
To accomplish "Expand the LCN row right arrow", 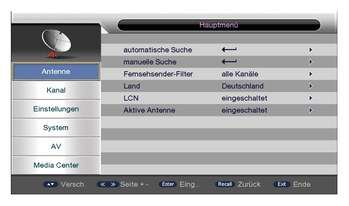I will (311, 98).
